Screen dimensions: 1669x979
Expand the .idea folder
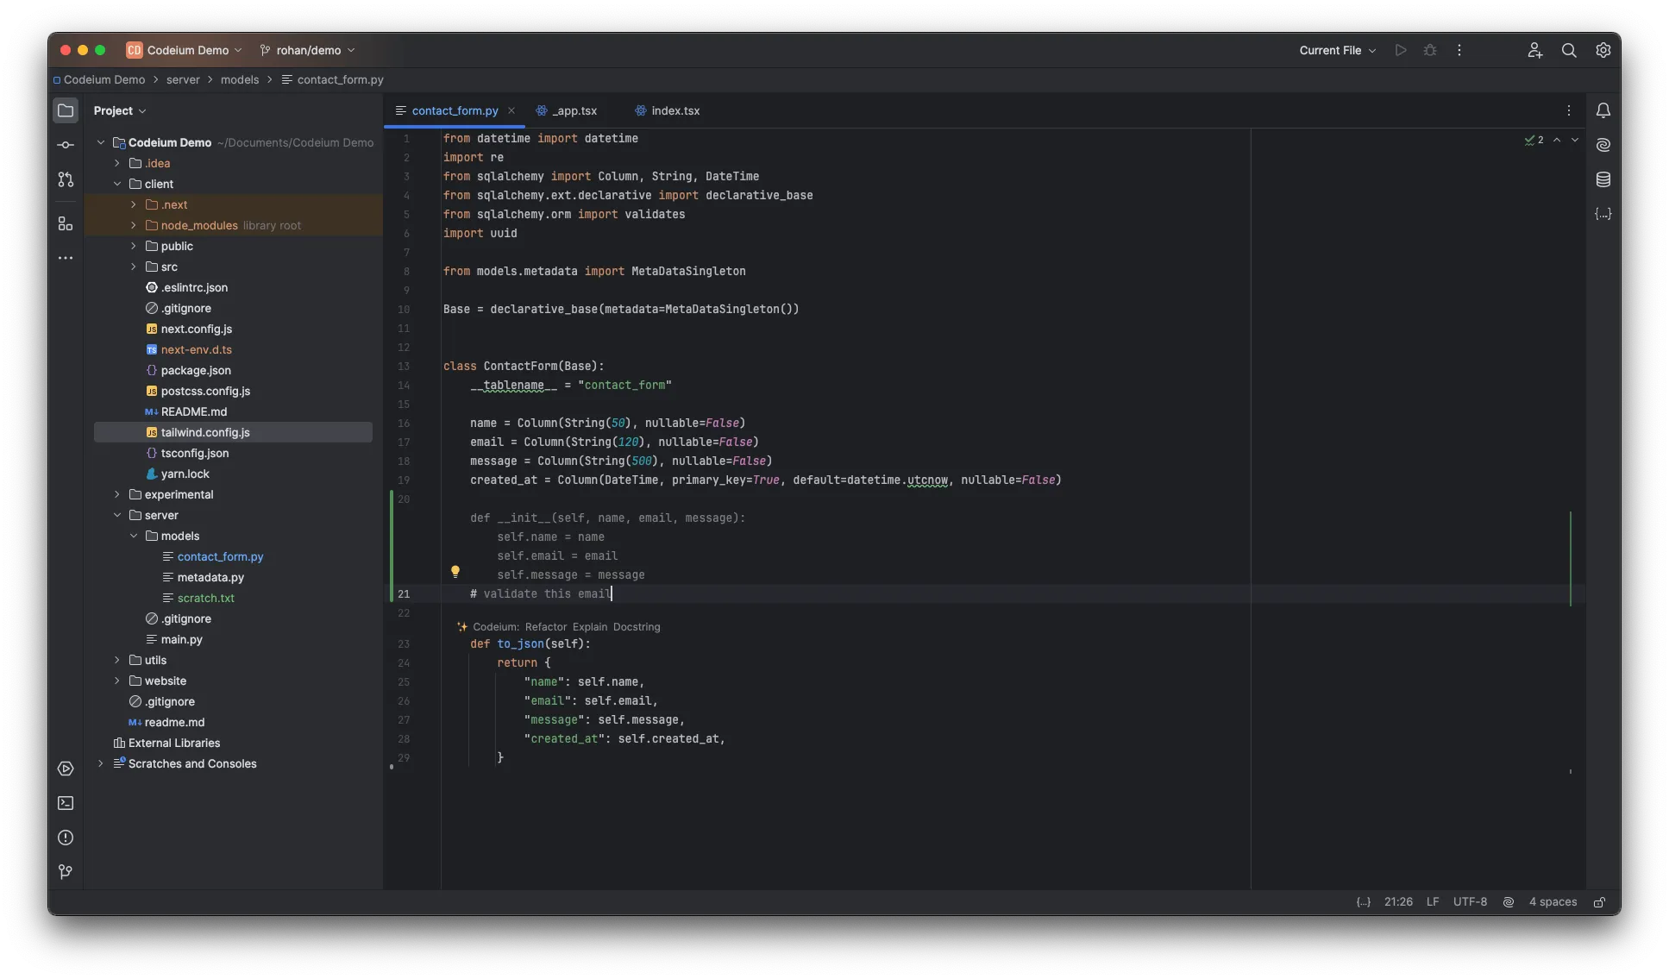(x=117, y=163)
